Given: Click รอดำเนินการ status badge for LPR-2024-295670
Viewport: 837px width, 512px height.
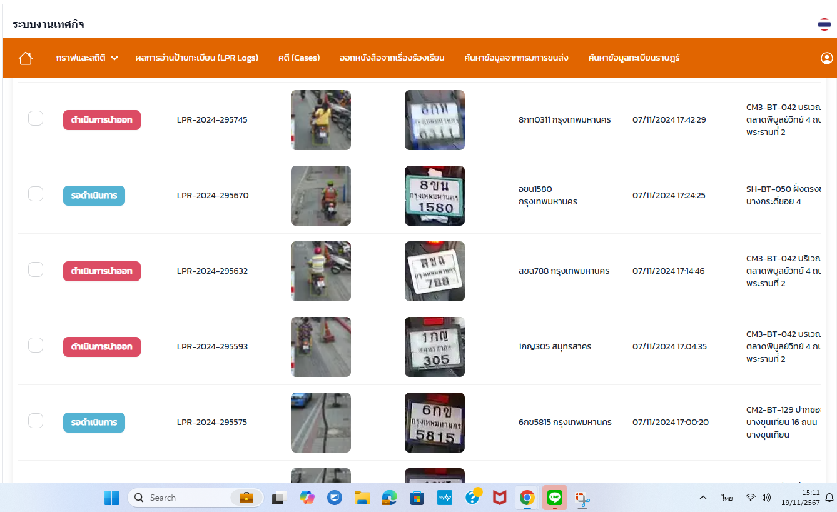Looking at the screenshot, I should [94, 196].
